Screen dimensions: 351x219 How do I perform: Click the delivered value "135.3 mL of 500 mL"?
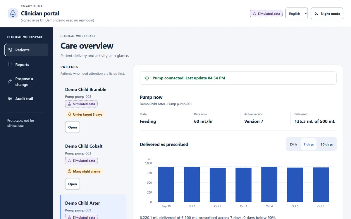pyautogui.click(x=315, y=121)
